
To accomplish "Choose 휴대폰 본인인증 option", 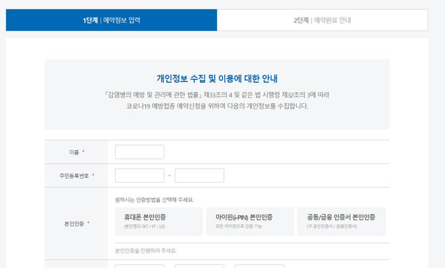I will coord(159,222).
